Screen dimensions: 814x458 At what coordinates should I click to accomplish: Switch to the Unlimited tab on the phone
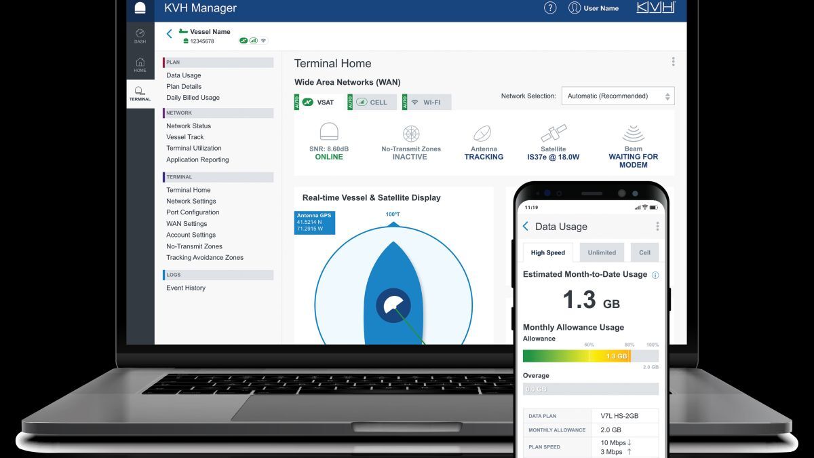tap(602, 252)
